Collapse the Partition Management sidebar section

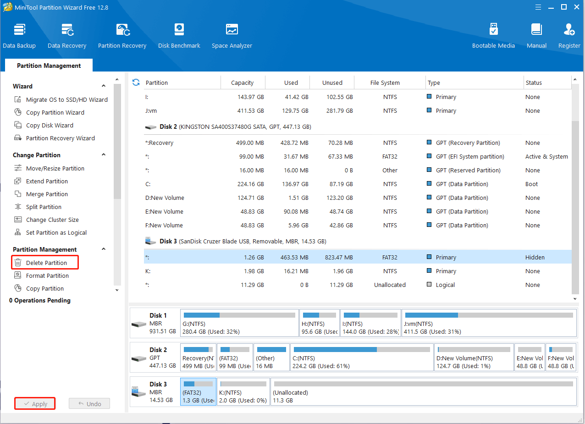point(104,249)
